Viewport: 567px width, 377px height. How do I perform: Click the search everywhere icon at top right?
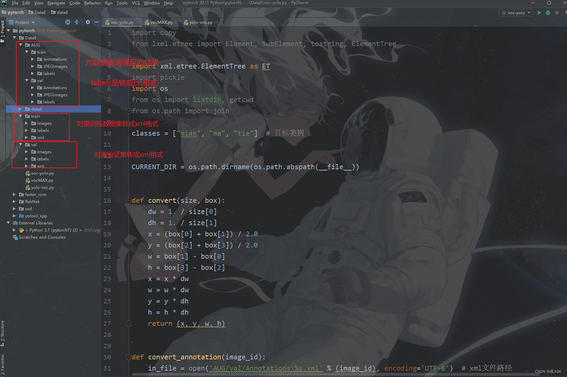pyautogui.click(x=565, y=13)
